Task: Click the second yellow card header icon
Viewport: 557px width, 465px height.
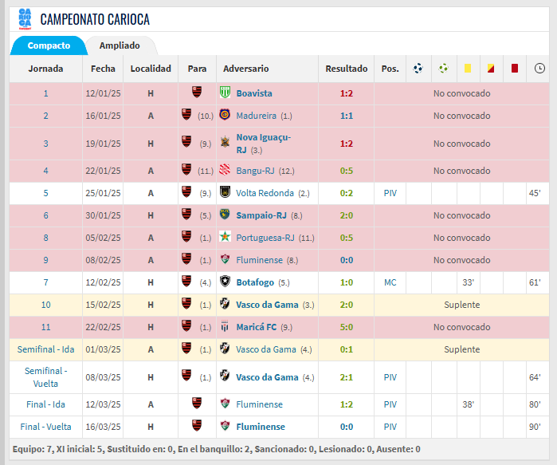Action: coord(491,68)
